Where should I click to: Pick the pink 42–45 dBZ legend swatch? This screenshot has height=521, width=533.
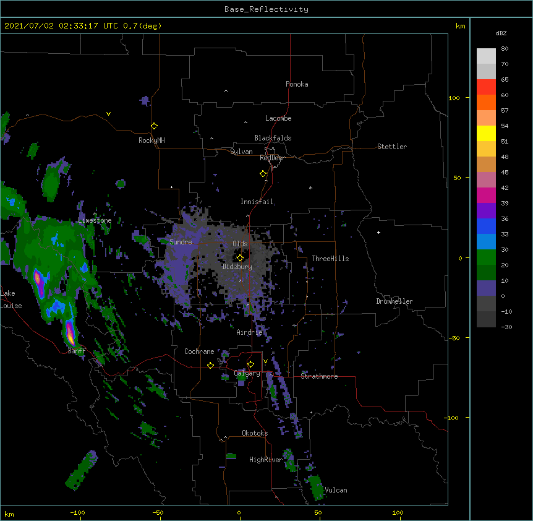[x=486, y=180]
